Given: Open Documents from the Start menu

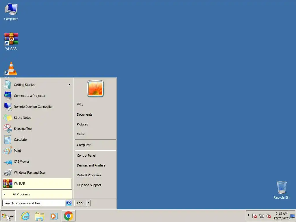Looking at the screenshot, I should 85,114.
